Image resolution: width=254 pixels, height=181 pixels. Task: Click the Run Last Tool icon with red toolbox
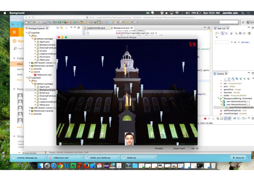[65, 22]
